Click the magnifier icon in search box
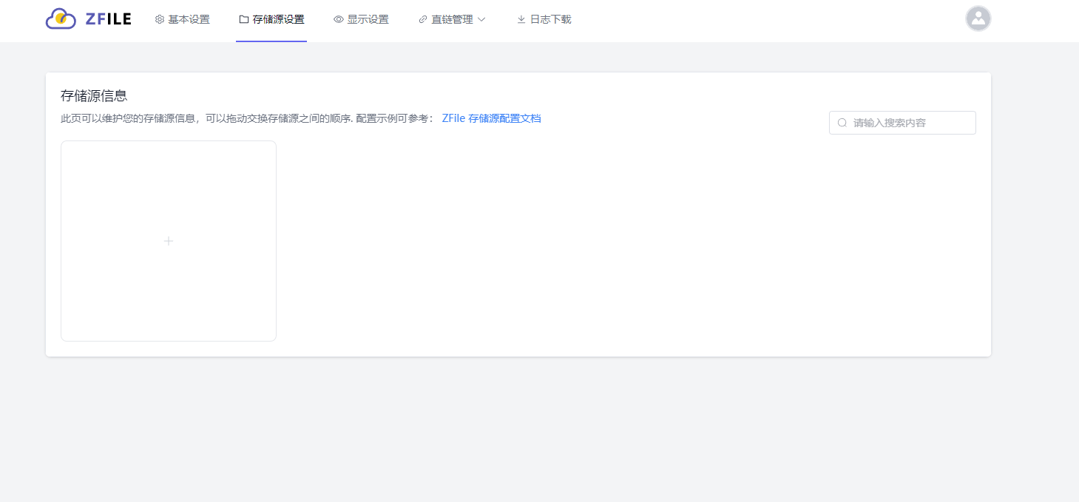 point(842,122)
